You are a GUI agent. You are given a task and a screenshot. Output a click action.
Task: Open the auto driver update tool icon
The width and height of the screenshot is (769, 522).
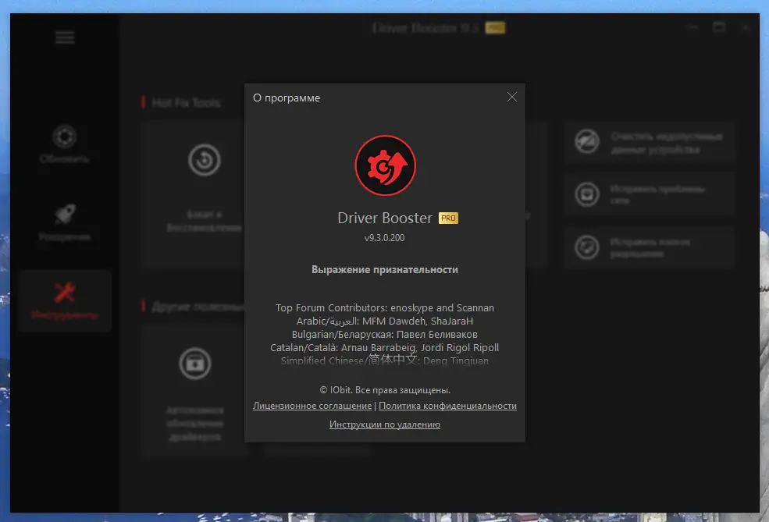[x=194, y=364]
